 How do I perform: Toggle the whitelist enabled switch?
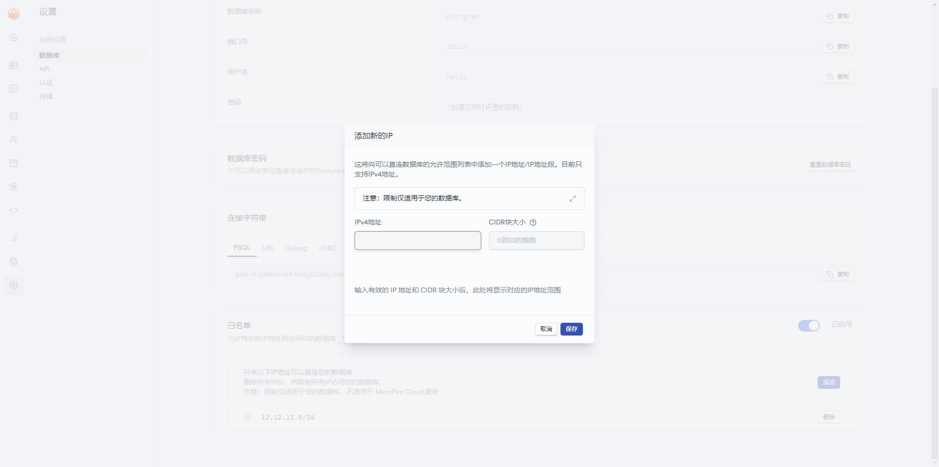click(809, 326)
